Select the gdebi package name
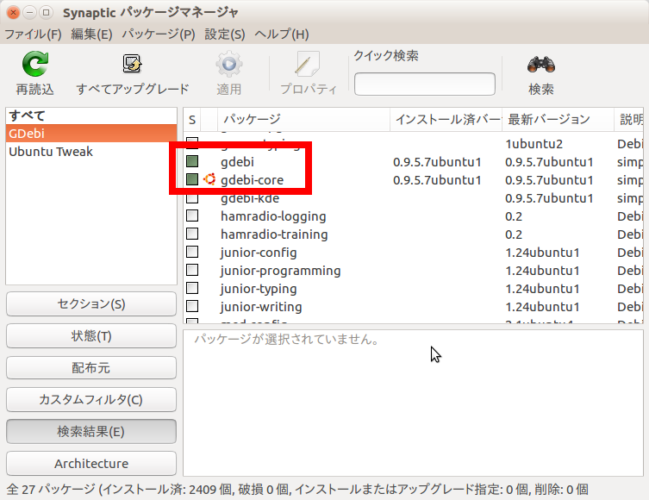 click(x=237, y=162)
